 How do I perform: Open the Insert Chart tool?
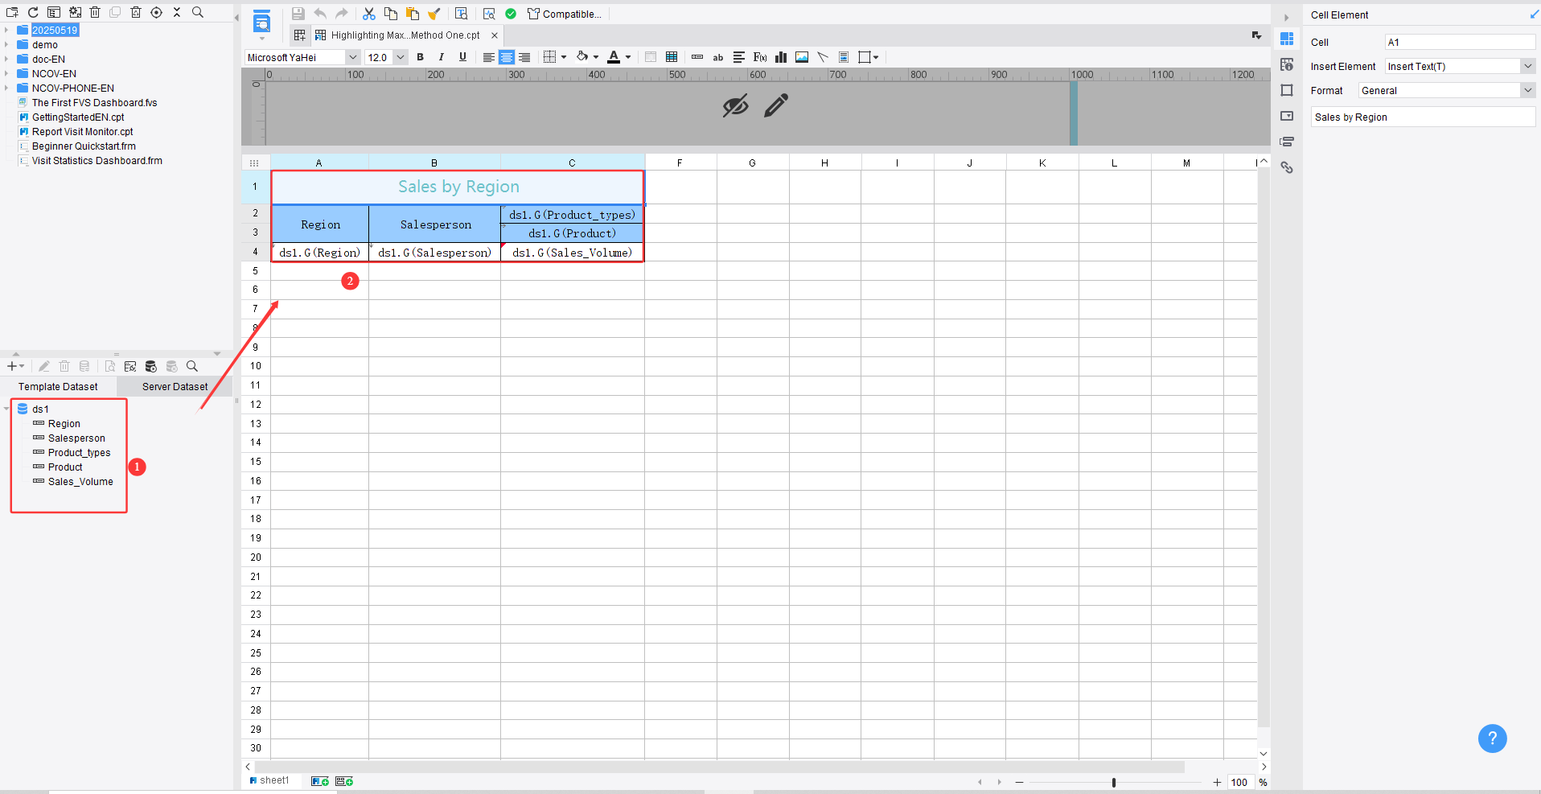780,57
